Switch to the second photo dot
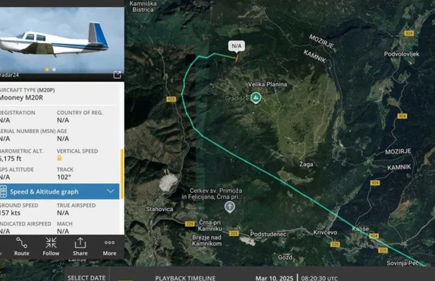This screenshot has width=435, height=281. coord(54,69)
